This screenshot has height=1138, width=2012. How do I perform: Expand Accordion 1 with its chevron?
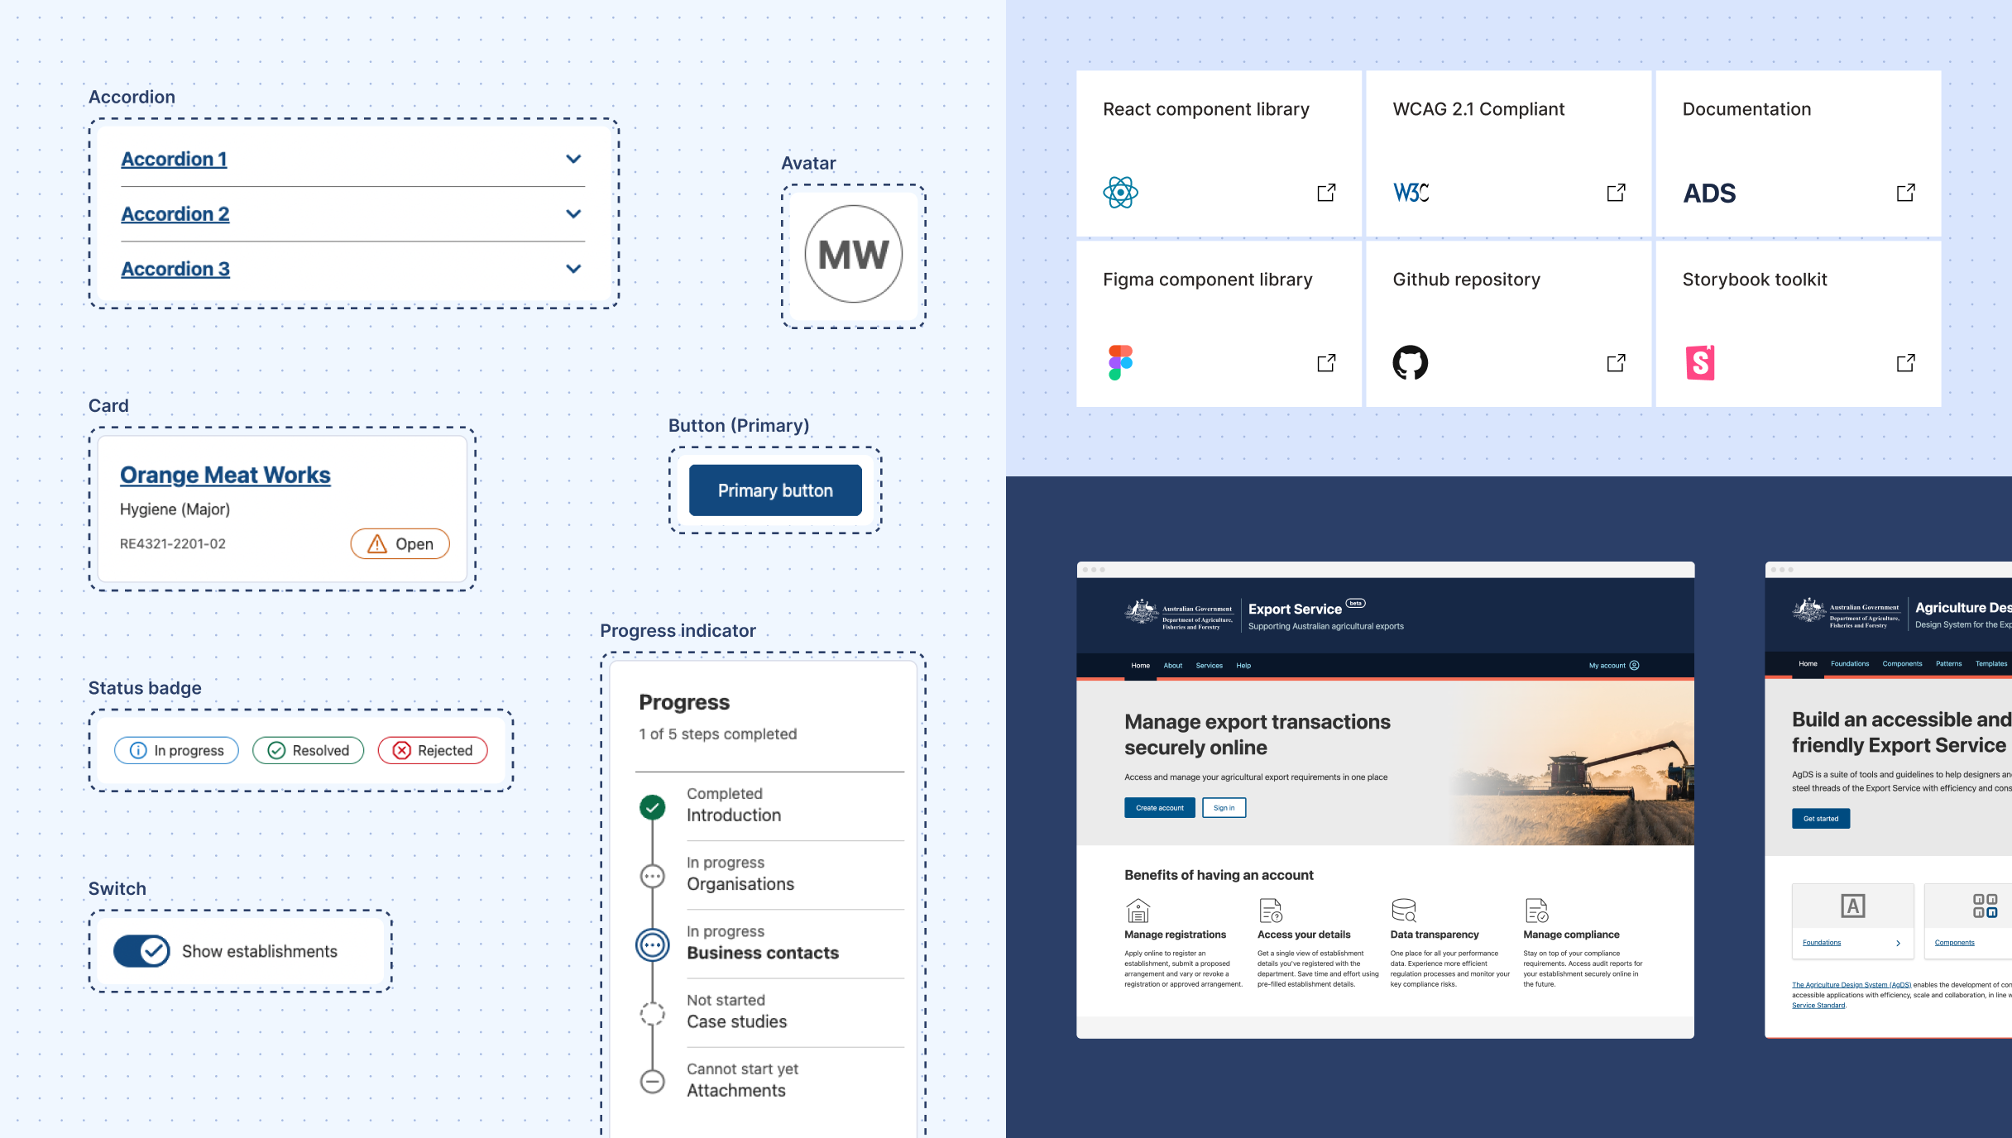[573, 159]
